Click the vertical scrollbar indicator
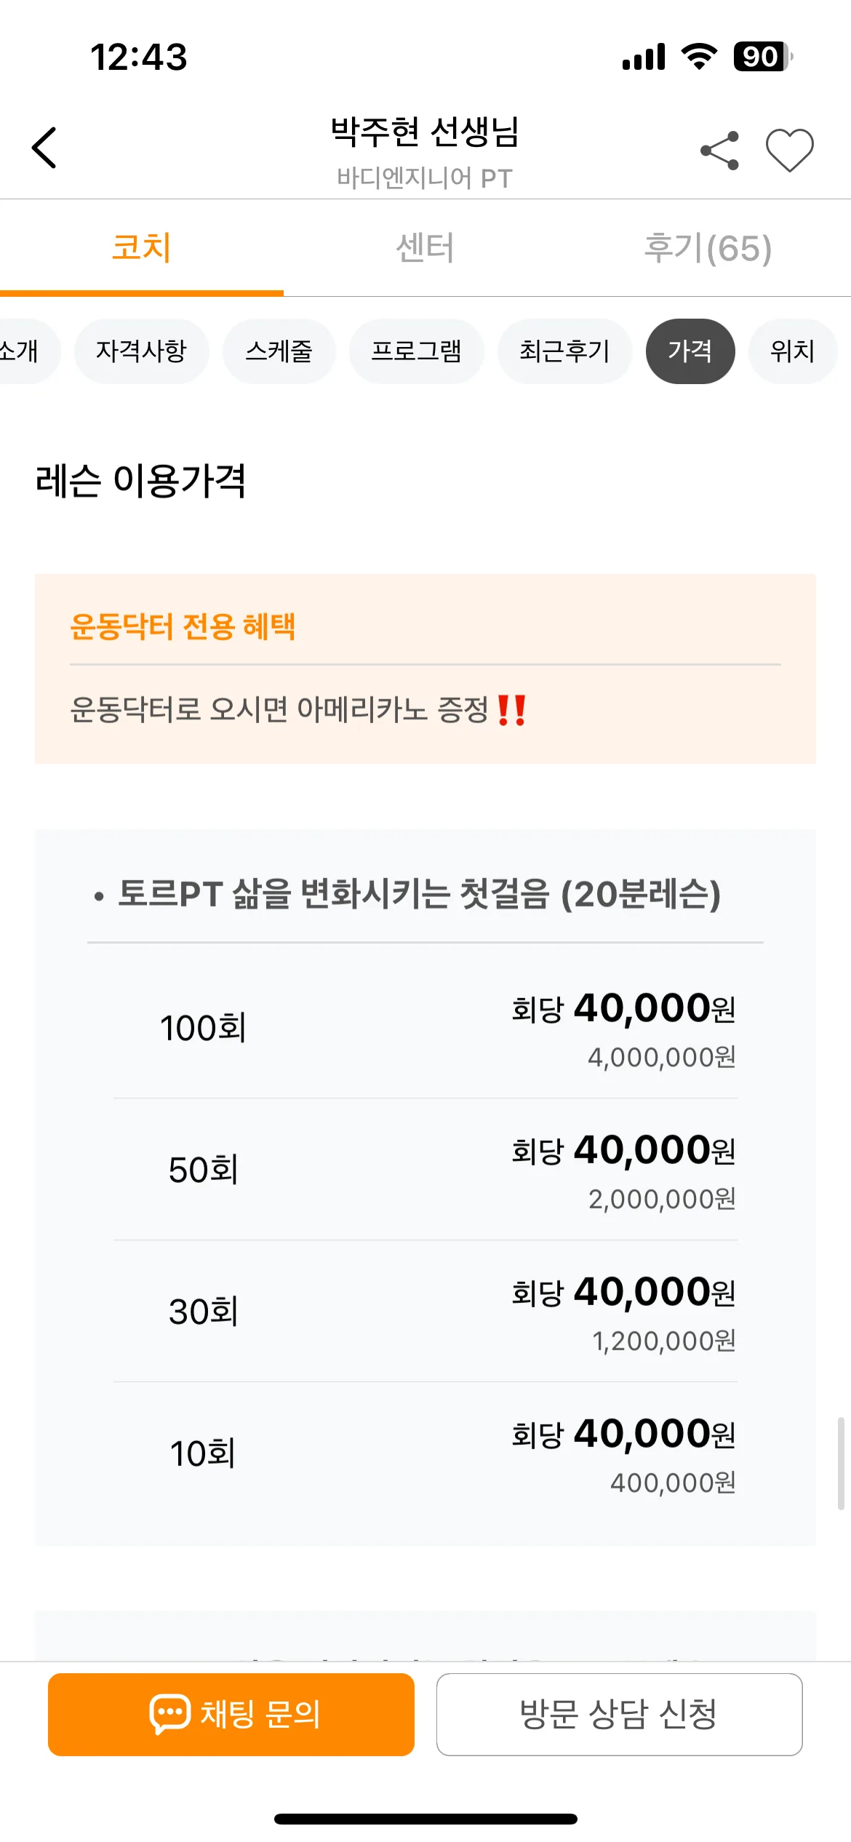The width and height of the screenshot is (851, 1842). pyautogui.click(x=841, y=1464)
